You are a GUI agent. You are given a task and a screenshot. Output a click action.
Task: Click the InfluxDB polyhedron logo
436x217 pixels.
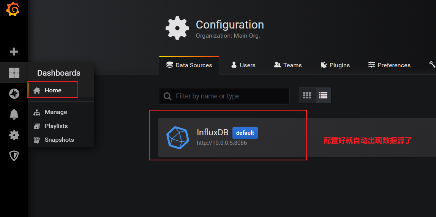(178, 137)
